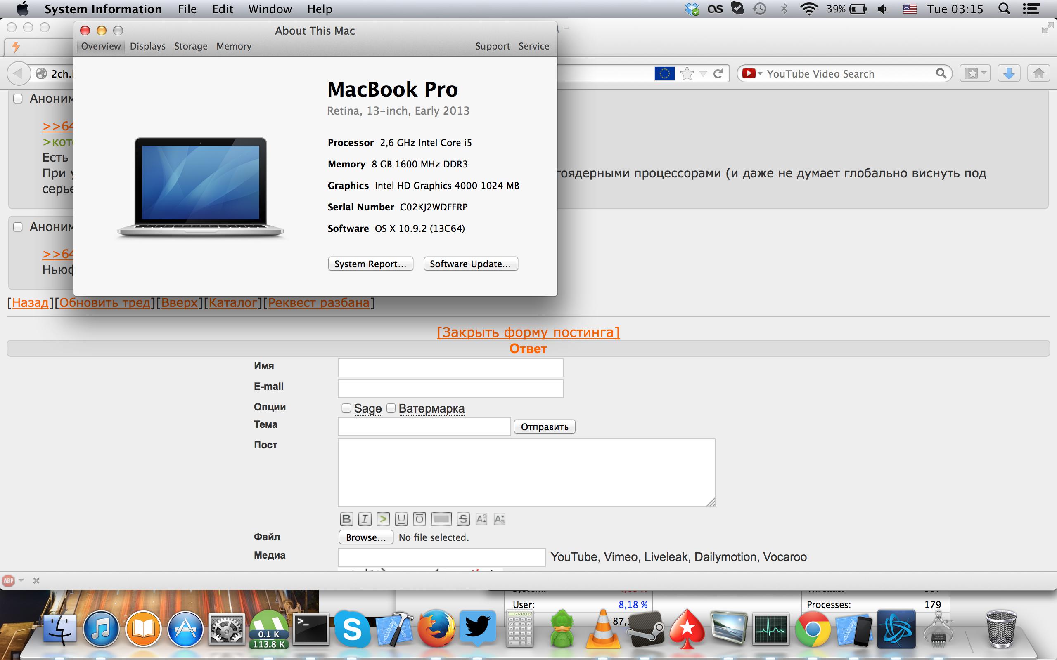Click the browser reload icon

click(x=718, y=74)
